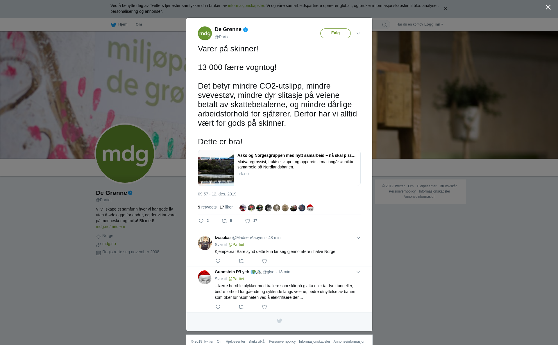
Task: Click the Twitter bird Hjem icon
Action: (113, 25)
